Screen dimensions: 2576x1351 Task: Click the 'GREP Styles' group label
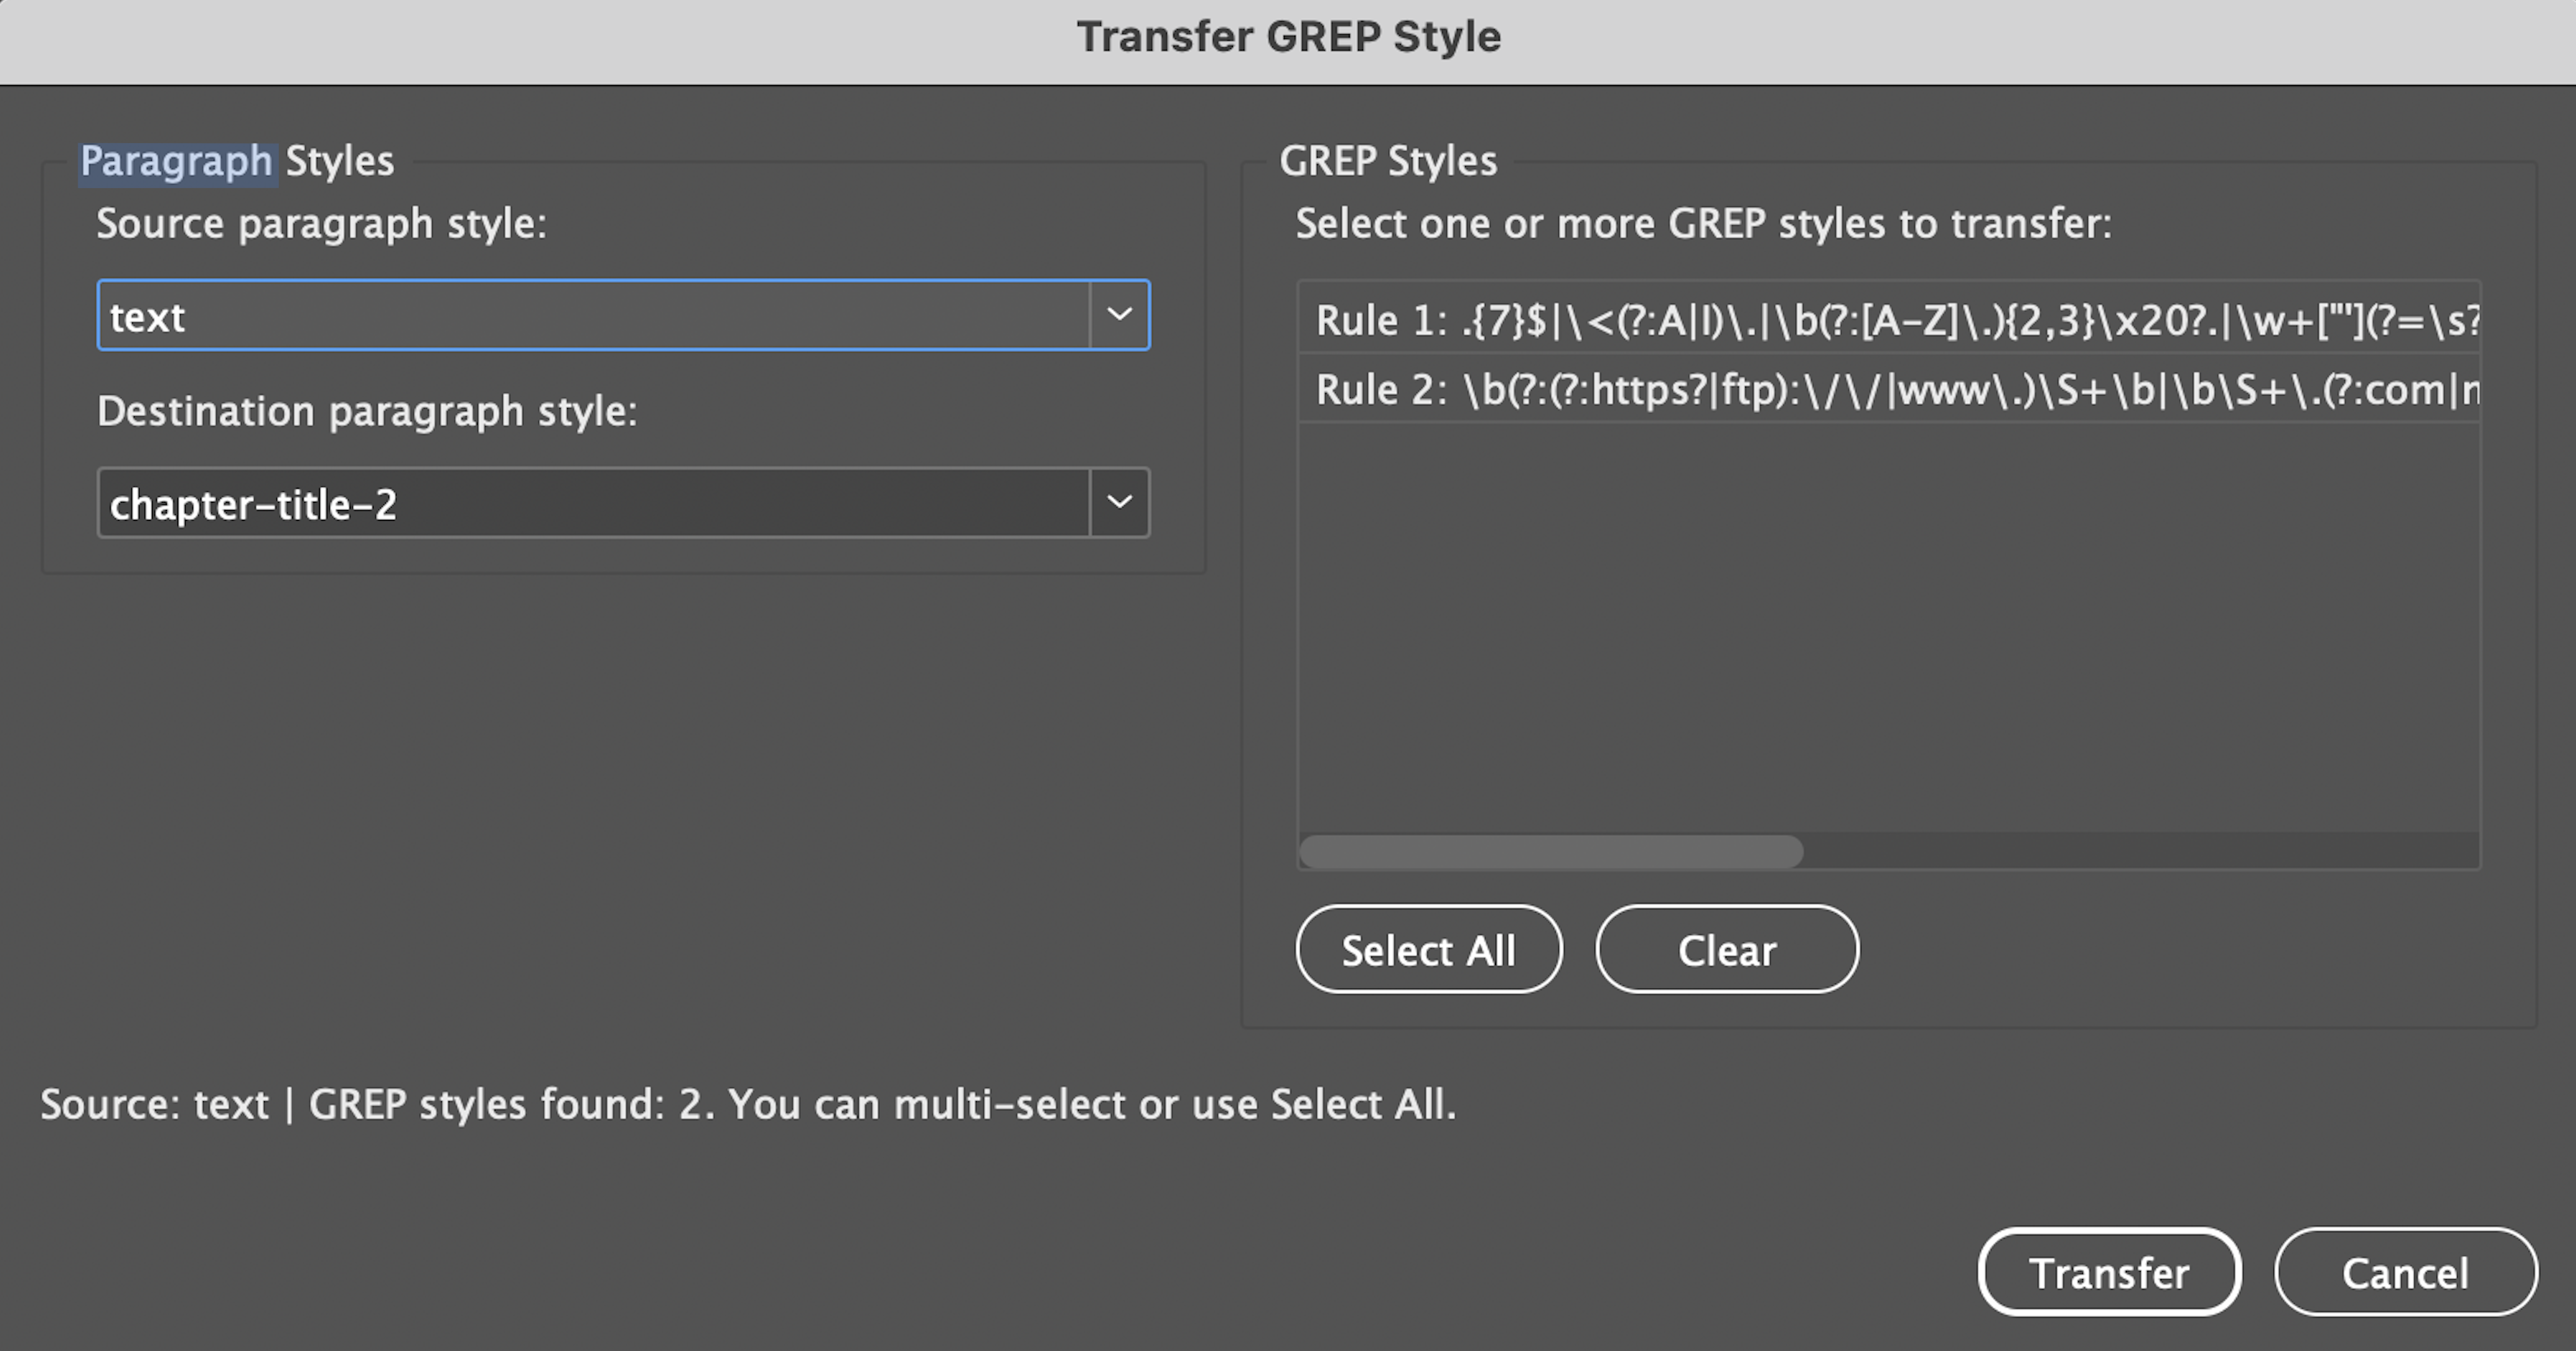coord(1388,161)
